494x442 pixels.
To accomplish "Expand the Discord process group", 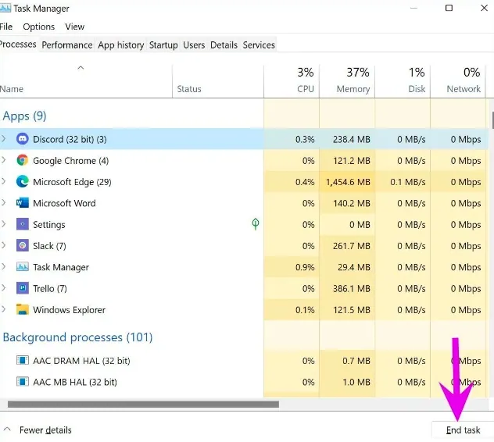I will pos(3,139).
